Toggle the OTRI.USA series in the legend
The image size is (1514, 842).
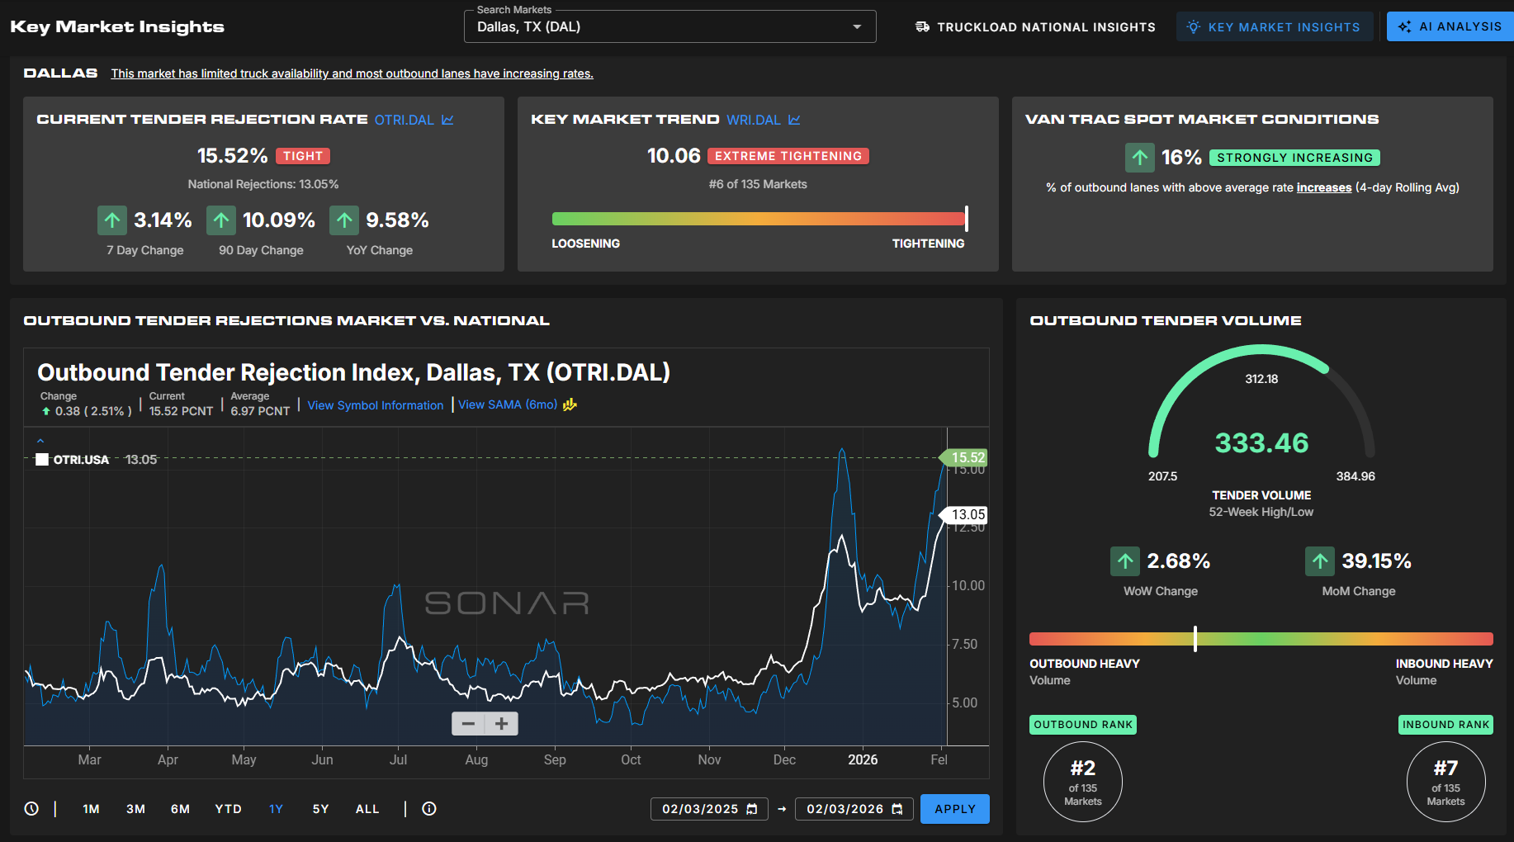[x=42, y=460]
